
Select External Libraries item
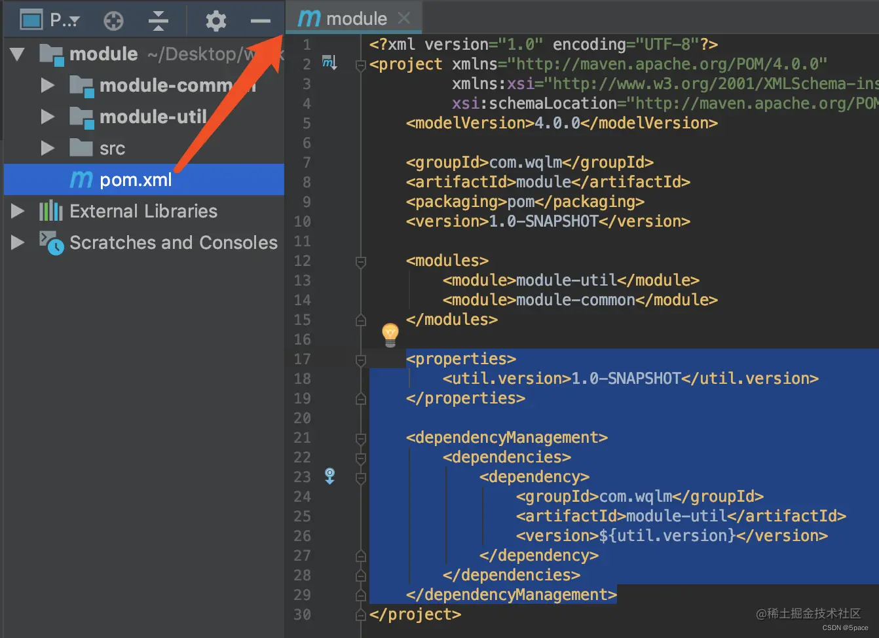pyautogui.click(x=143, y=211)
